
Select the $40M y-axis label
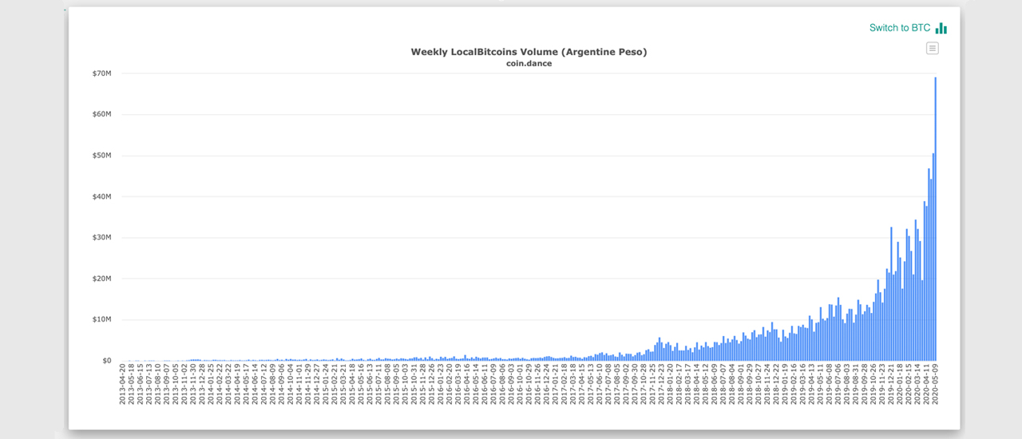101,196
